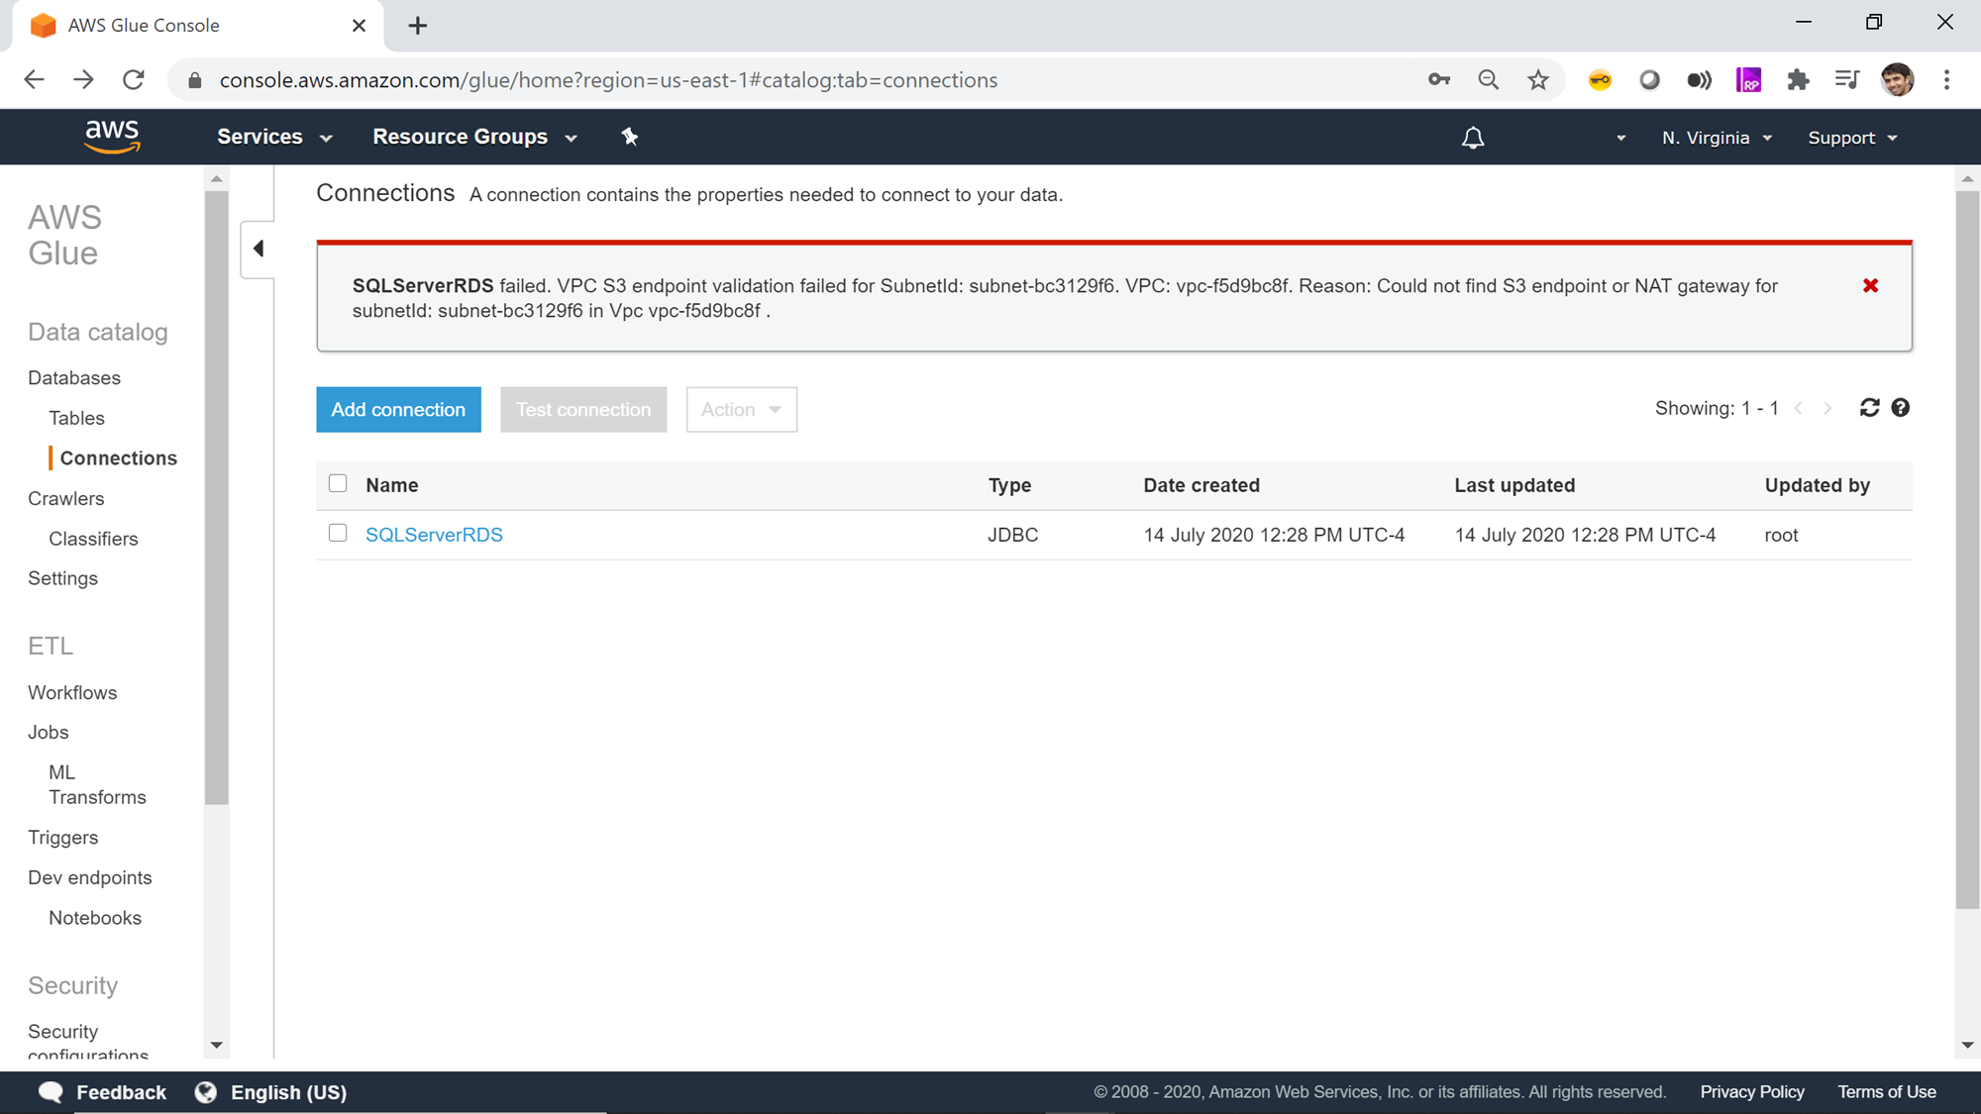Collapse the left navigation panel arrow
1981x1114 pixels.
click(x=259, y=249)
